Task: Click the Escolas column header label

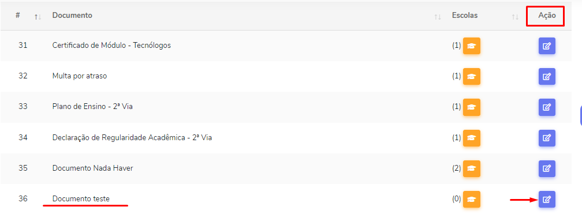Action: pos(465,16)
